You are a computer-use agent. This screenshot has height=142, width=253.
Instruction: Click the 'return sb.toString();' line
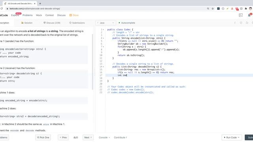pyautogui.click(x=131, y=55)
